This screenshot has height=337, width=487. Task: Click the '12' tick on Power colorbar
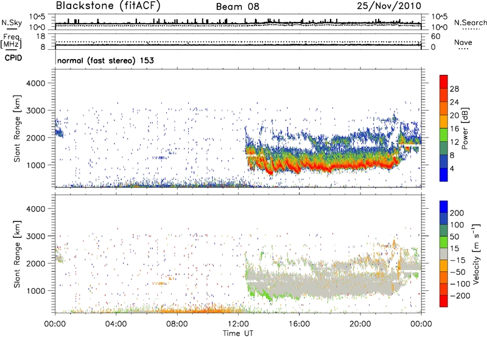pos(454,142)
